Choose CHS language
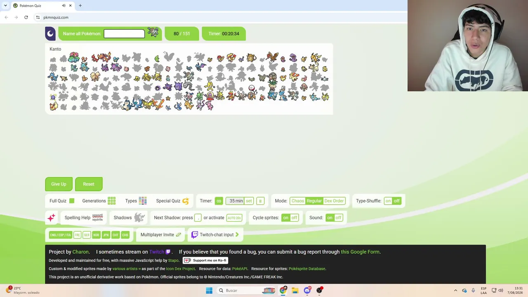The image size is (528, 297). [x=125, y=235]
